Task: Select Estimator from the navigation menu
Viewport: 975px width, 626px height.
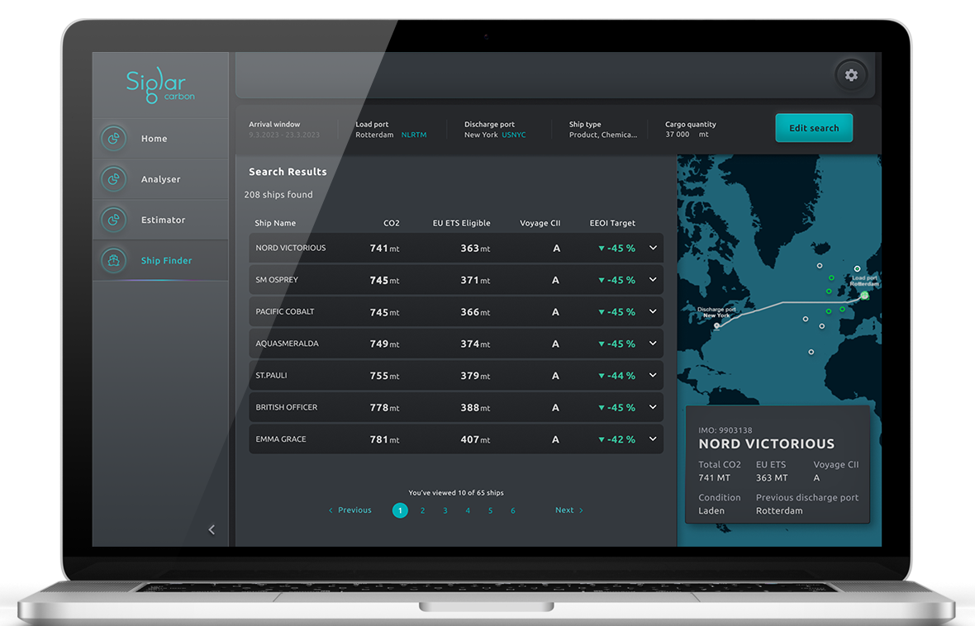Action: (163, 219)
